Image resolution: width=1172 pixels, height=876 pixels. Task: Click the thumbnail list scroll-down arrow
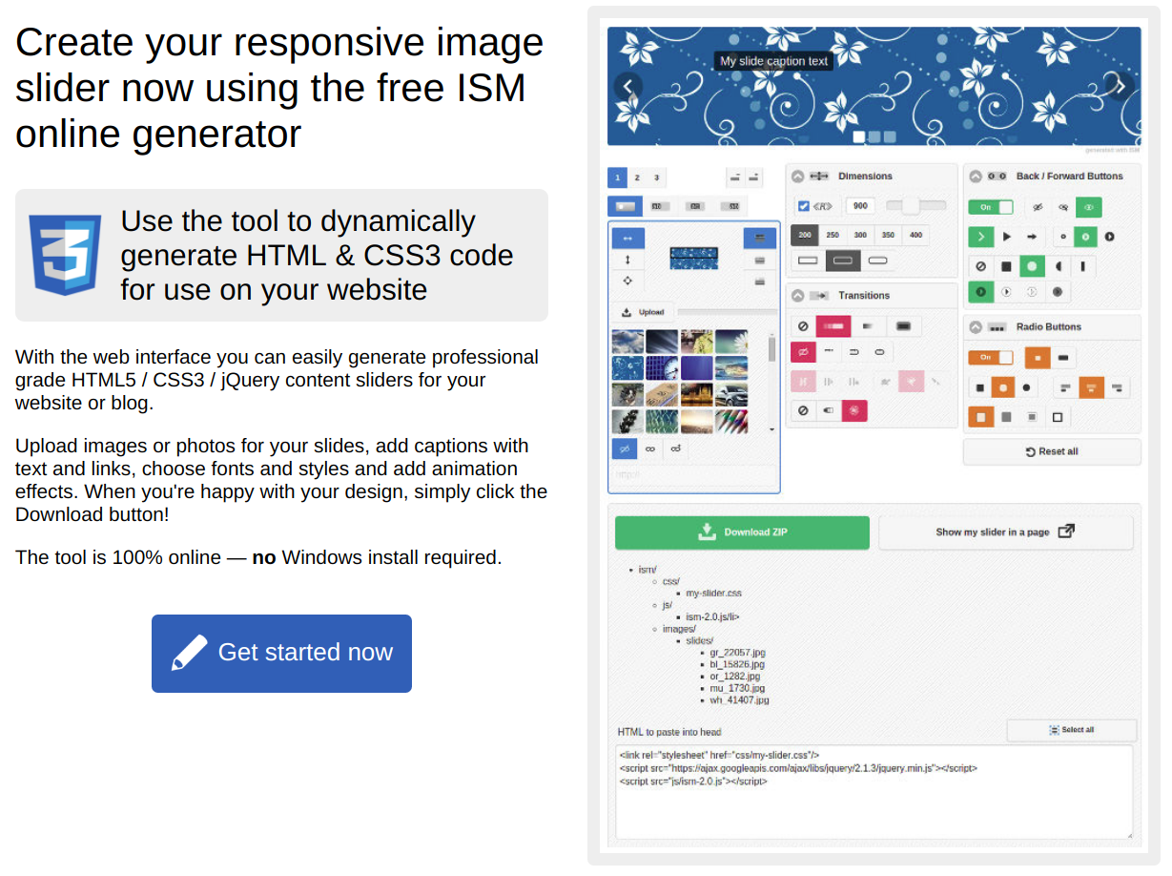(x=771, y=430)
